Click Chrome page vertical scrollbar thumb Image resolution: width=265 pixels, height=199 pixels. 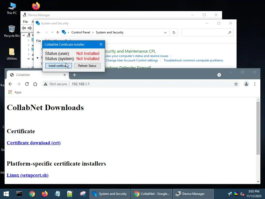pos(258,128)
